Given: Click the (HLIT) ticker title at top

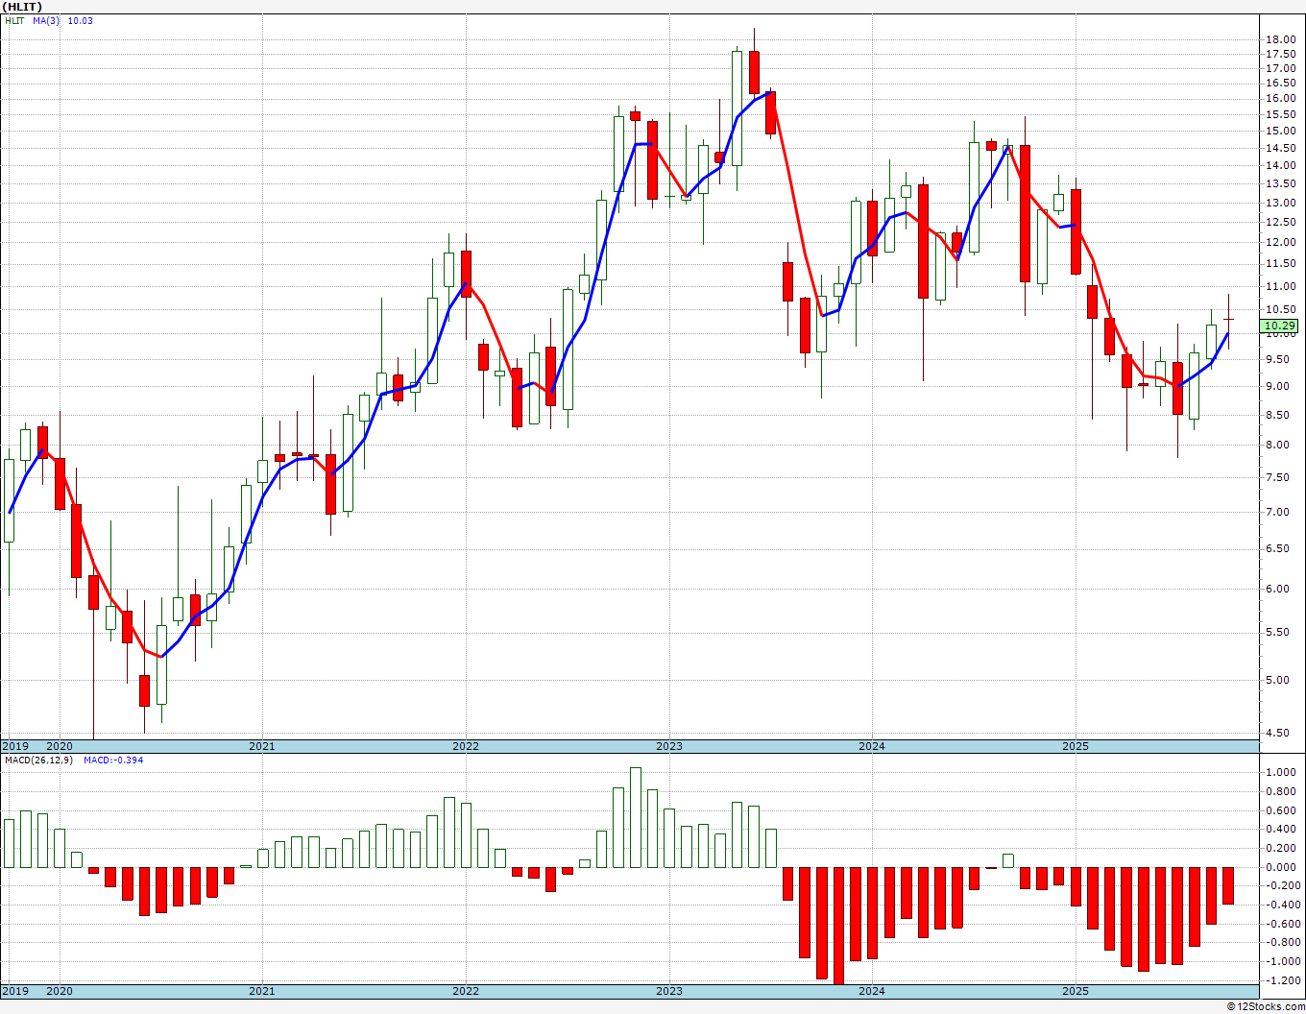Looking at the screenshot, I should [21, 7].
